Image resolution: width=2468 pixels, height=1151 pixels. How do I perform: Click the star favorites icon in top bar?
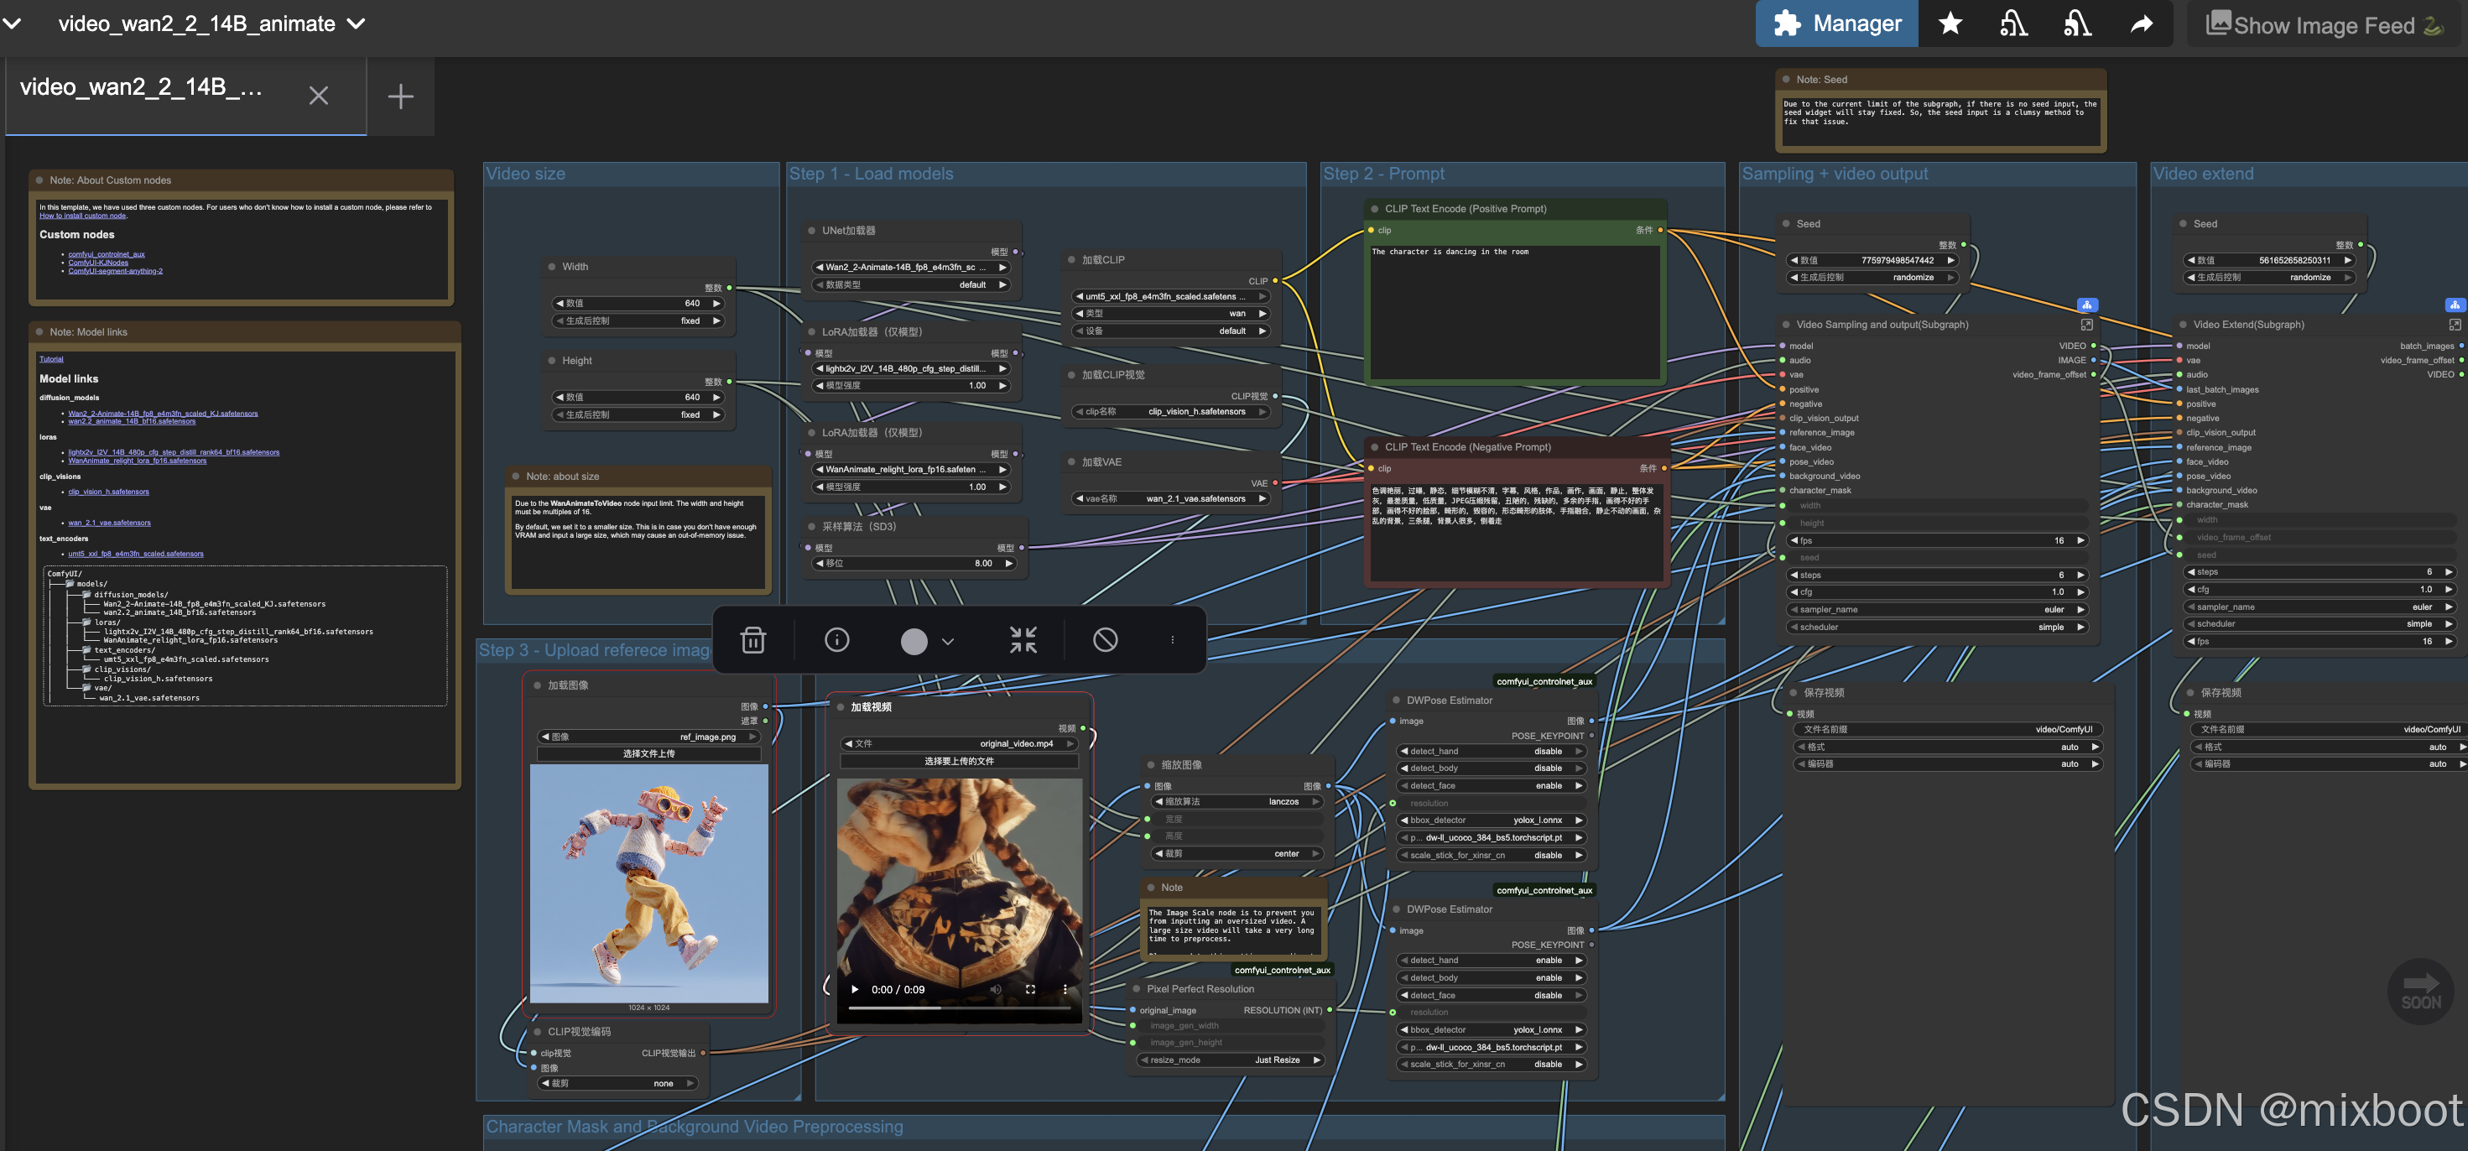coord(1950,24)
